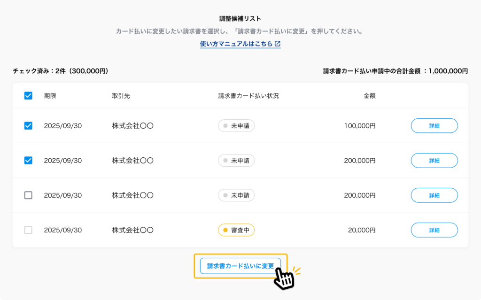Open 詳細 for the 100,000円 invoice
Viewport: 481px width, 300px height.
pyautogui.click(x=434, y=126)
